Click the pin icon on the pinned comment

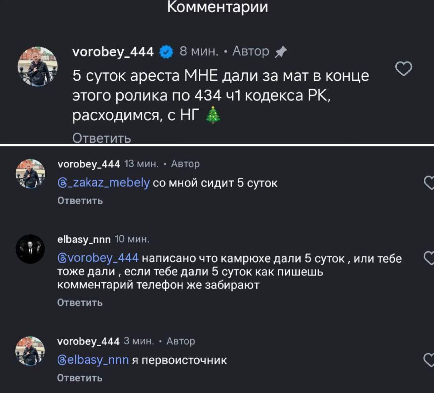[281, 52]
